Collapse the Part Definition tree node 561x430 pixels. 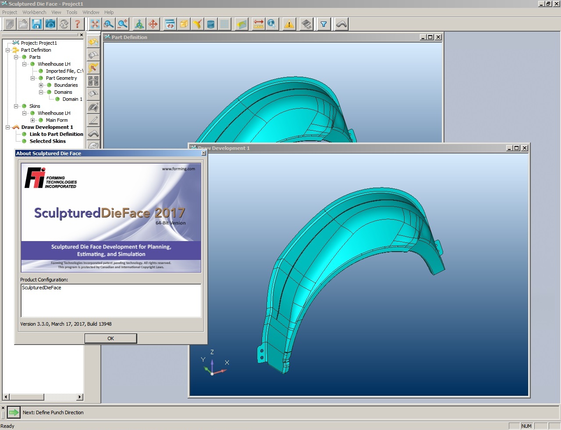(x=8, y=50)
